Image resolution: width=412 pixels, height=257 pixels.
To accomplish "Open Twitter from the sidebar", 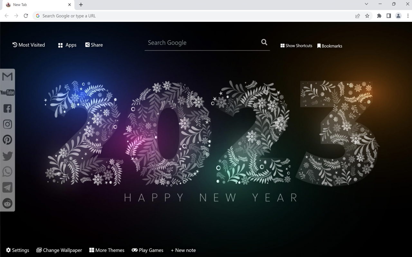I will 7,156.
